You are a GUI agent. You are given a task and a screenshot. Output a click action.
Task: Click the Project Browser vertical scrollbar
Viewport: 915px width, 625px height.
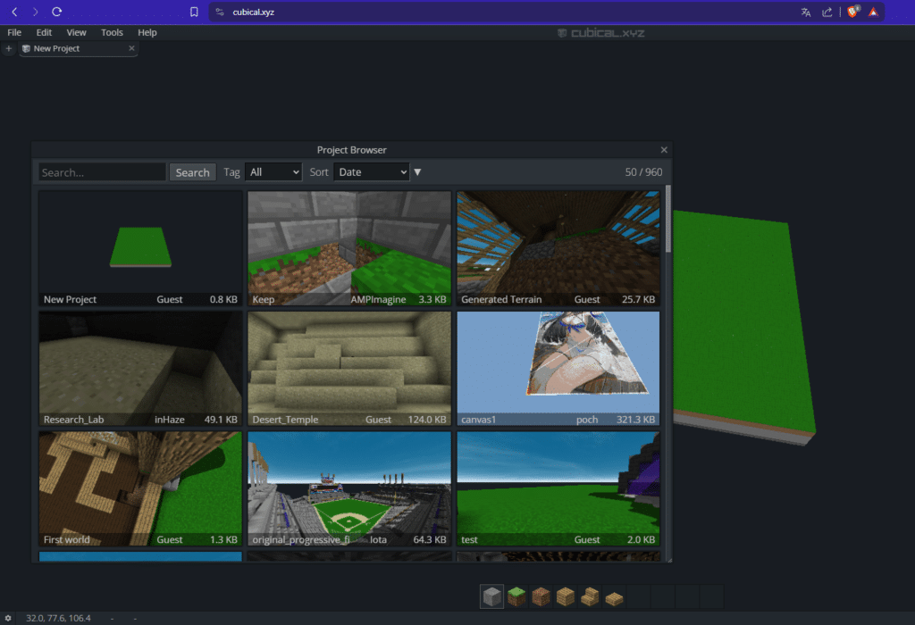(x=668, y=220)
